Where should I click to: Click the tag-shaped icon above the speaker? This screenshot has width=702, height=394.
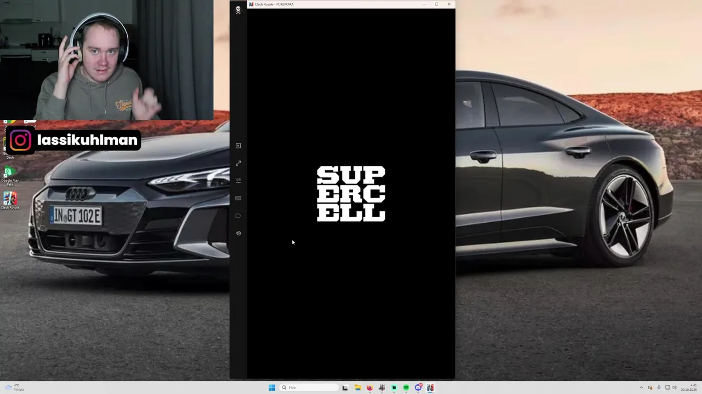coord(238,216)
